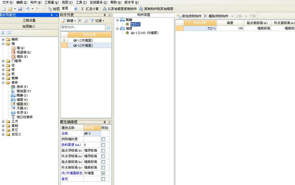Click the minus collapse-all icon in navigator
Screen dimensions: 295x185
click(9, 33)
